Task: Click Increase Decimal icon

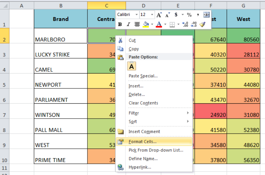Action: click(x=185, y=24)
